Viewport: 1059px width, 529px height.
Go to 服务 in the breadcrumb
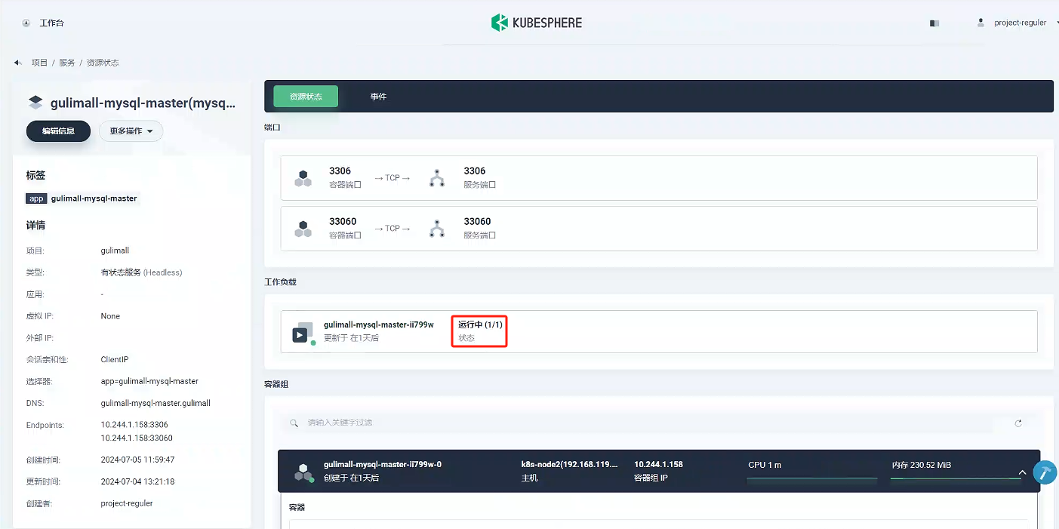[x=67, y=63]
